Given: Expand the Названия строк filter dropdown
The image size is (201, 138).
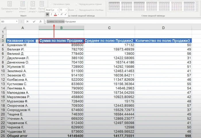Looking at the screenshot, I should click(37, 41).
